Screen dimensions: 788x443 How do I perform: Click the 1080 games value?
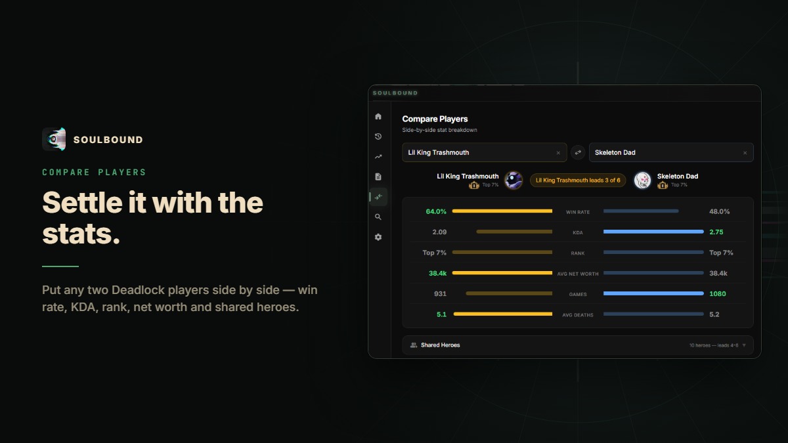tap(718, 293)
